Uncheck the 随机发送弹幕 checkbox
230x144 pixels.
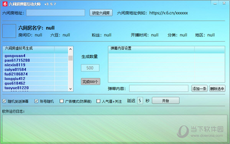[4, 101]
